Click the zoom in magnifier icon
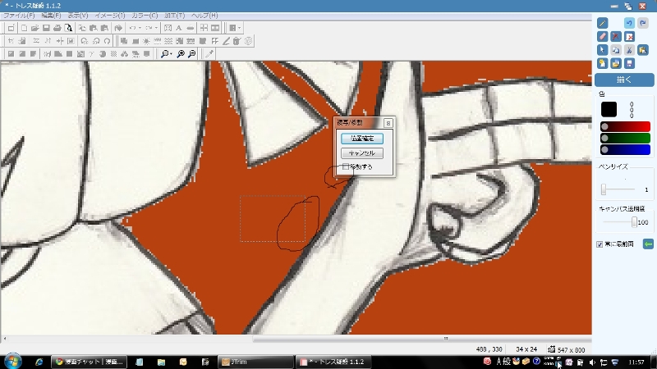 tap(181, 54)
